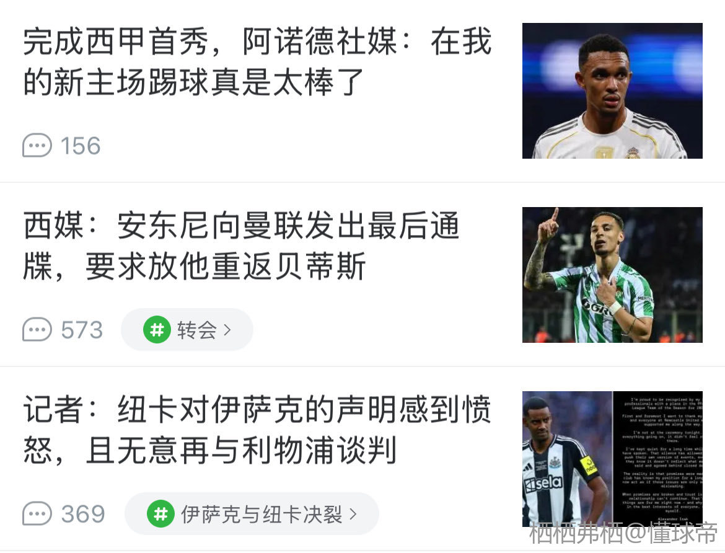Open Isak statement text image on black background

(658, 459)
